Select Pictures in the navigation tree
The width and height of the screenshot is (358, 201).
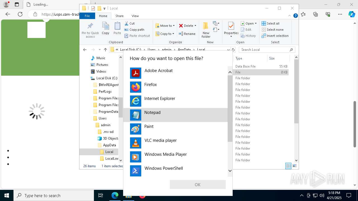coord(102,65)
